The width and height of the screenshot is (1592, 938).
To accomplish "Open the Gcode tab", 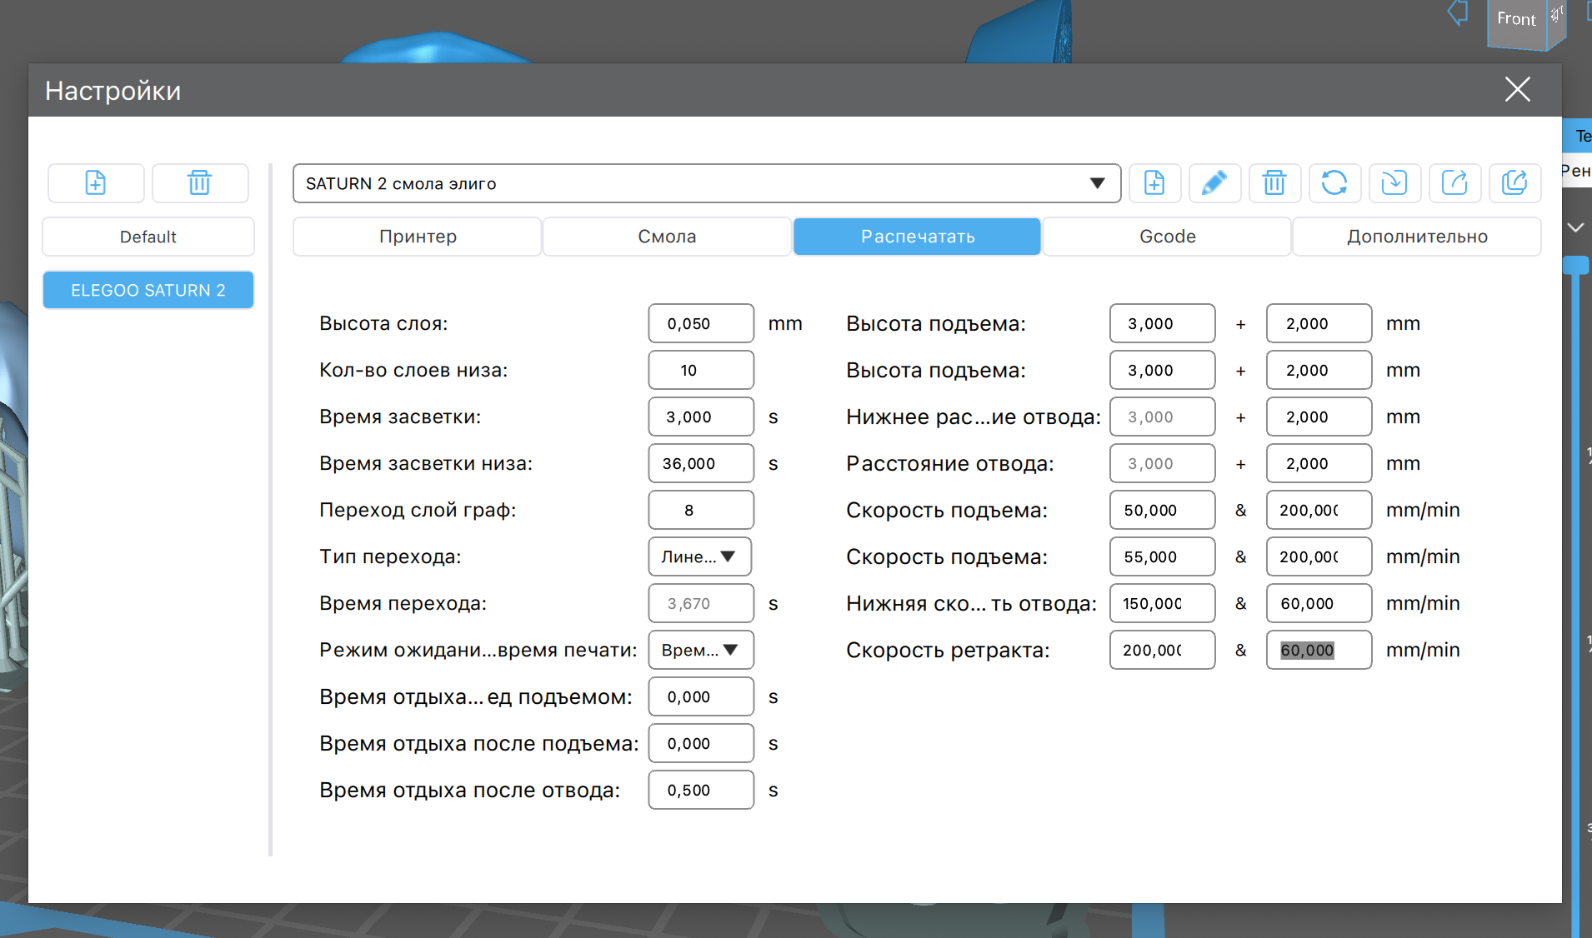I will [1167, 237].
